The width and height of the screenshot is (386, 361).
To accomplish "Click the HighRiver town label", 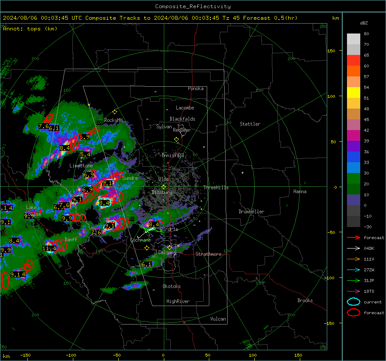I will [x=178, y=301].
